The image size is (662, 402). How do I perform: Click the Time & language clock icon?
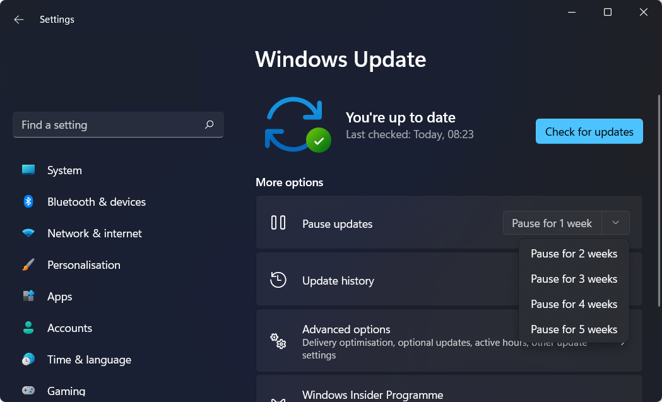pos(28,359)
